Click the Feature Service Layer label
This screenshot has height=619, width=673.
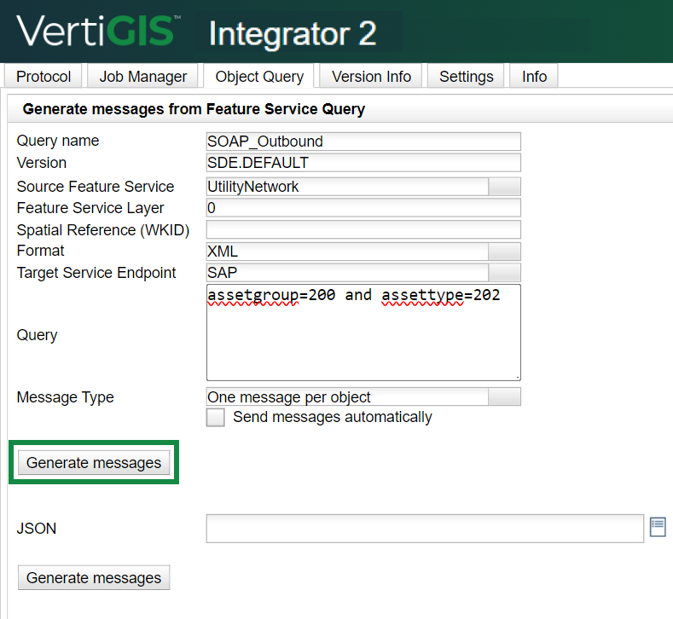(x=90, y=208)
